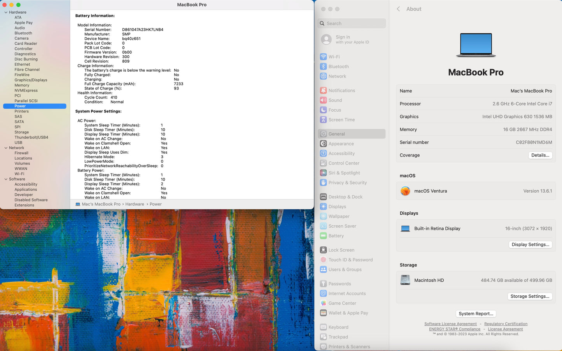The height and width of the screenshot is (351, 562).
Task: Click the Battery icon in sidebar
Action: coord(323,236)
